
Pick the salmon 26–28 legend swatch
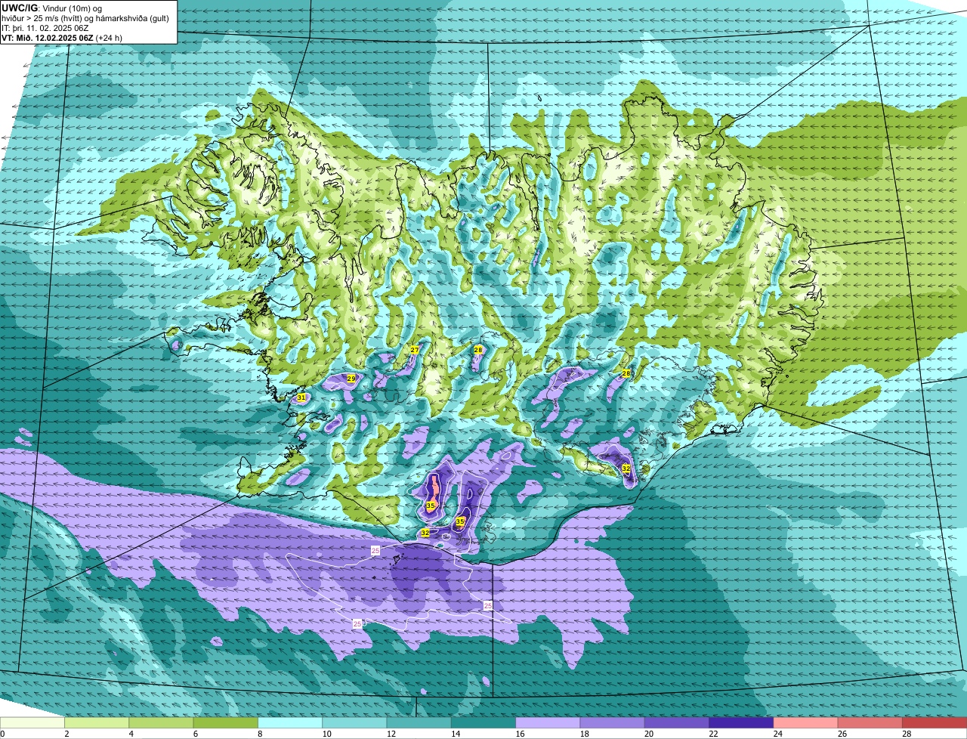coord(870,723)
